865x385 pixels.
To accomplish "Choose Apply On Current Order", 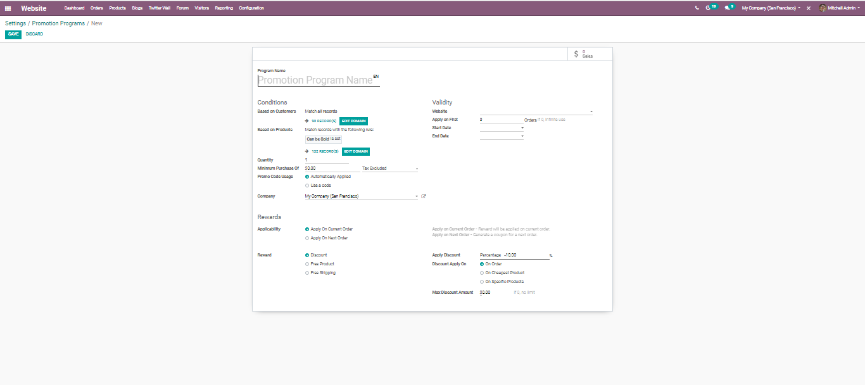I will [307, 229].
